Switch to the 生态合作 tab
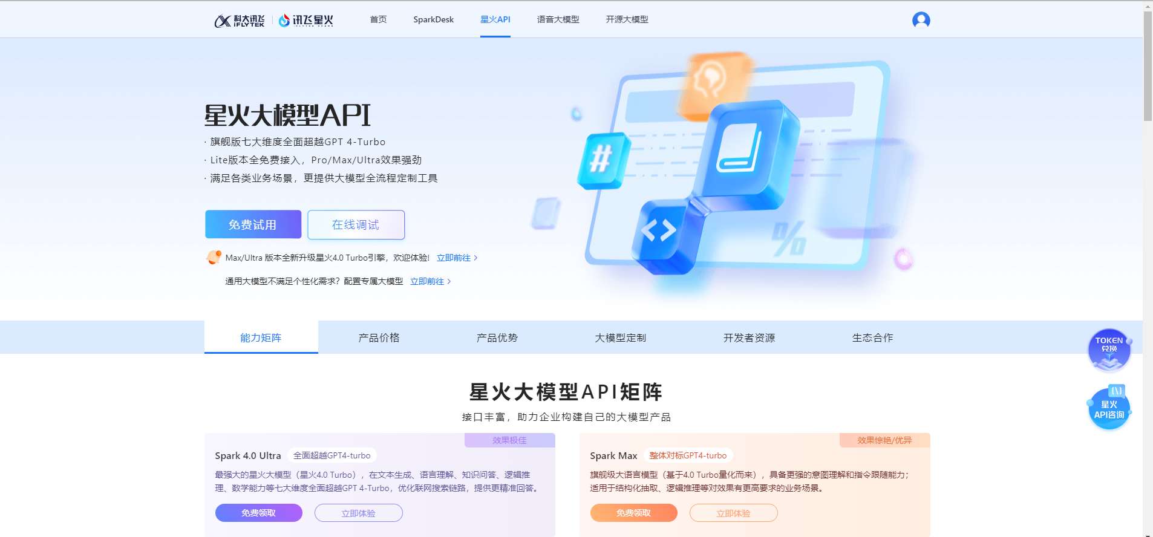The height and width of the screenshot is (537, 1153). coord(872,337)
